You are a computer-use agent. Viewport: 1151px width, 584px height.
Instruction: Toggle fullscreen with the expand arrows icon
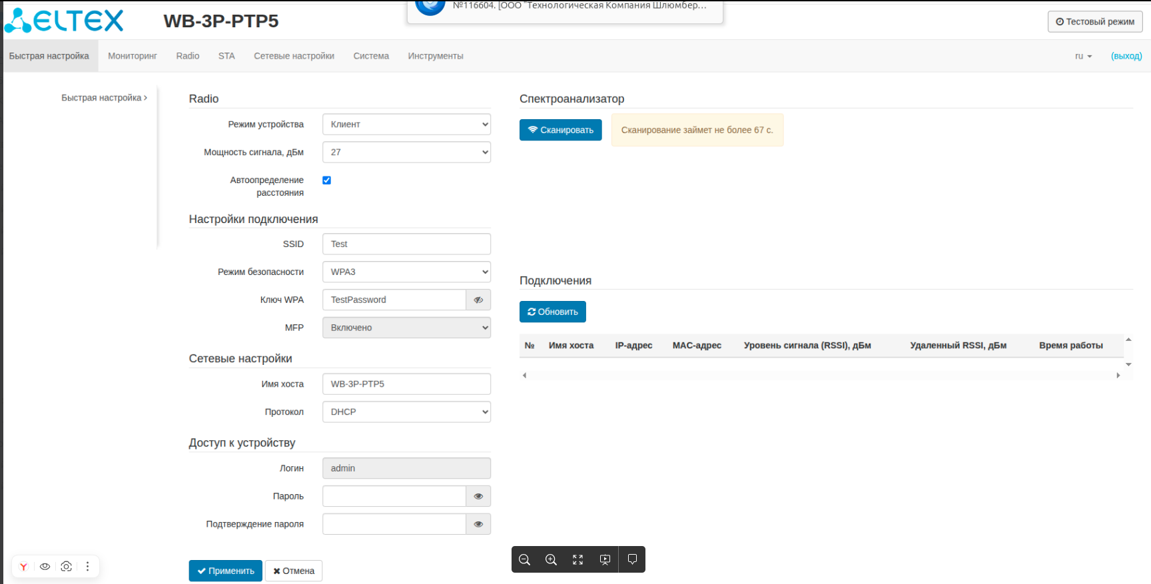[578, 559]
